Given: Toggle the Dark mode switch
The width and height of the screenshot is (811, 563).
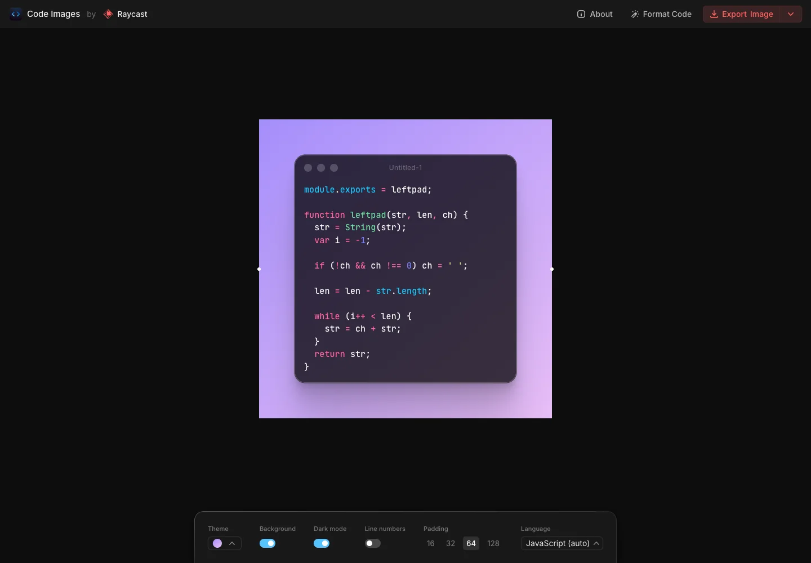Looking at the screenshot, I should [322, 543].
